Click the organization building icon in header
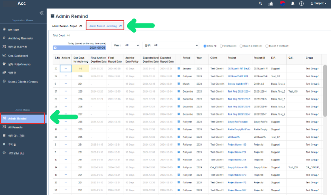 (x=271, y=3)
